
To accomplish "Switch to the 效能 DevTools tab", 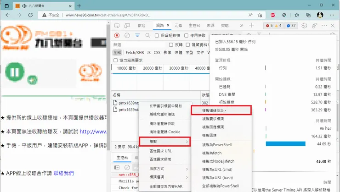I will pyautogui.click(x=225, y=26).
